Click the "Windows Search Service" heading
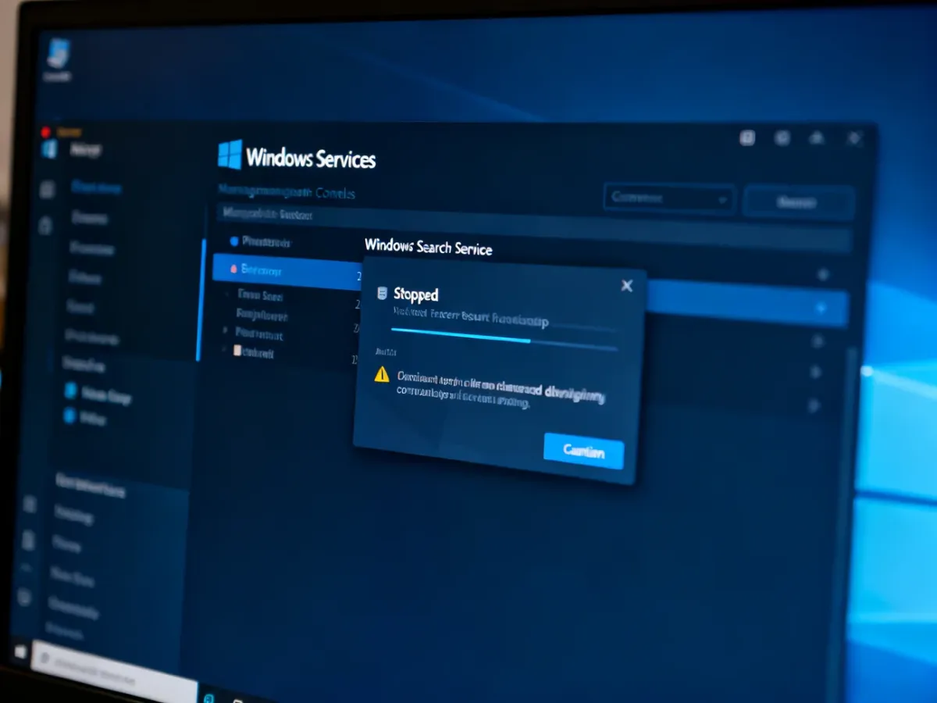The image size is (937, 703). [428, 248]
